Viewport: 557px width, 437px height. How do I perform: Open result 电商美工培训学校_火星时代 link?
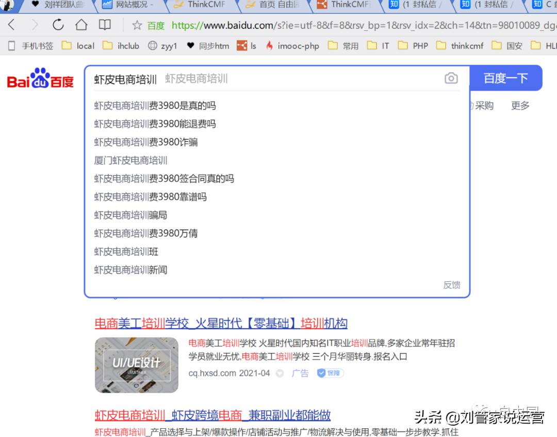tap(221, 323)
